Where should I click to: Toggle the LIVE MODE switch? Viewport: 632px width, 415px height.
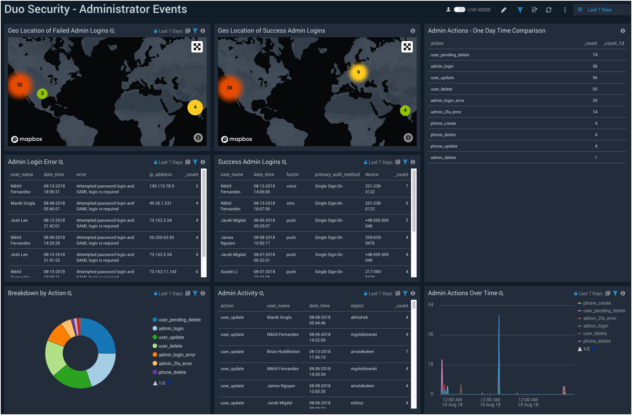point(460,10)
